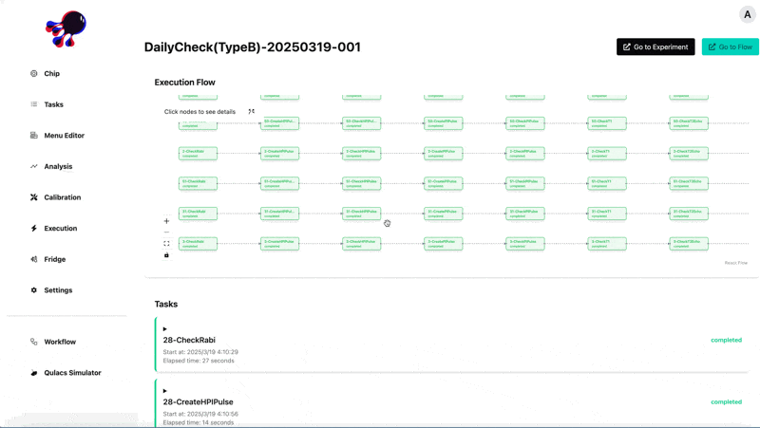Toggle fullscreen icon next to node hint

[252, 112]
